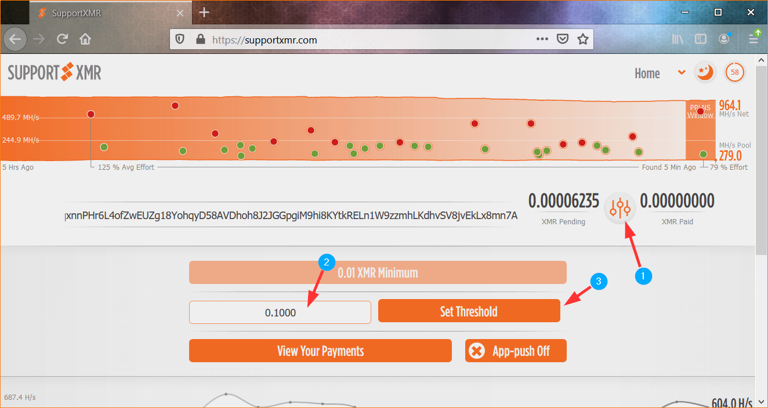Open tracking protection shield icon
Viewport: 768px width, 408px height.
[x=180, y=39]
